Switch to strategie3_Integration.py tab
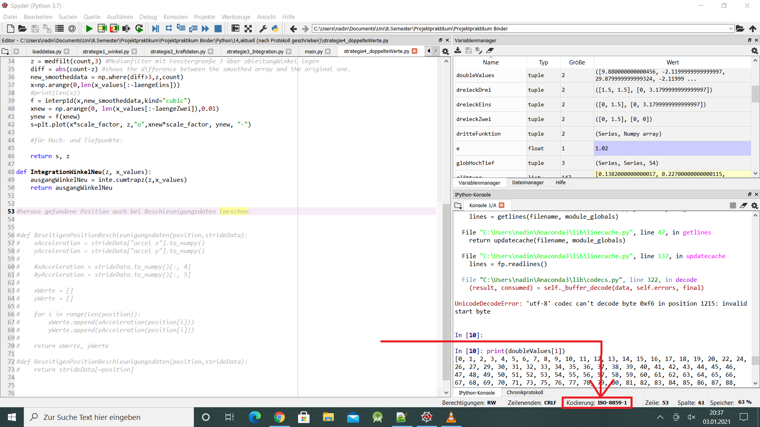The width and height of the screenshot is (760, 427). coord(255,51)
